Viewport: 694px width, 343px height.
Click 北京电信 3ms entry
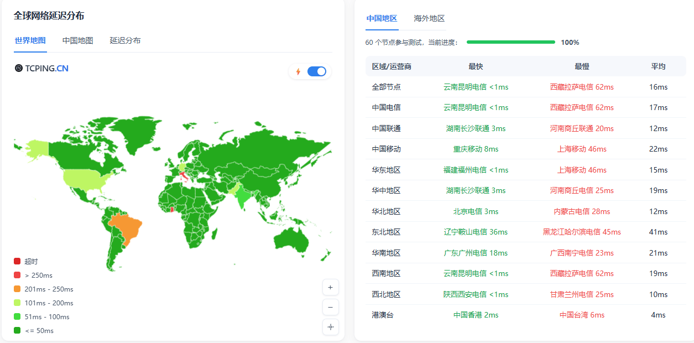pyautogui.click(x=476, y=211)
